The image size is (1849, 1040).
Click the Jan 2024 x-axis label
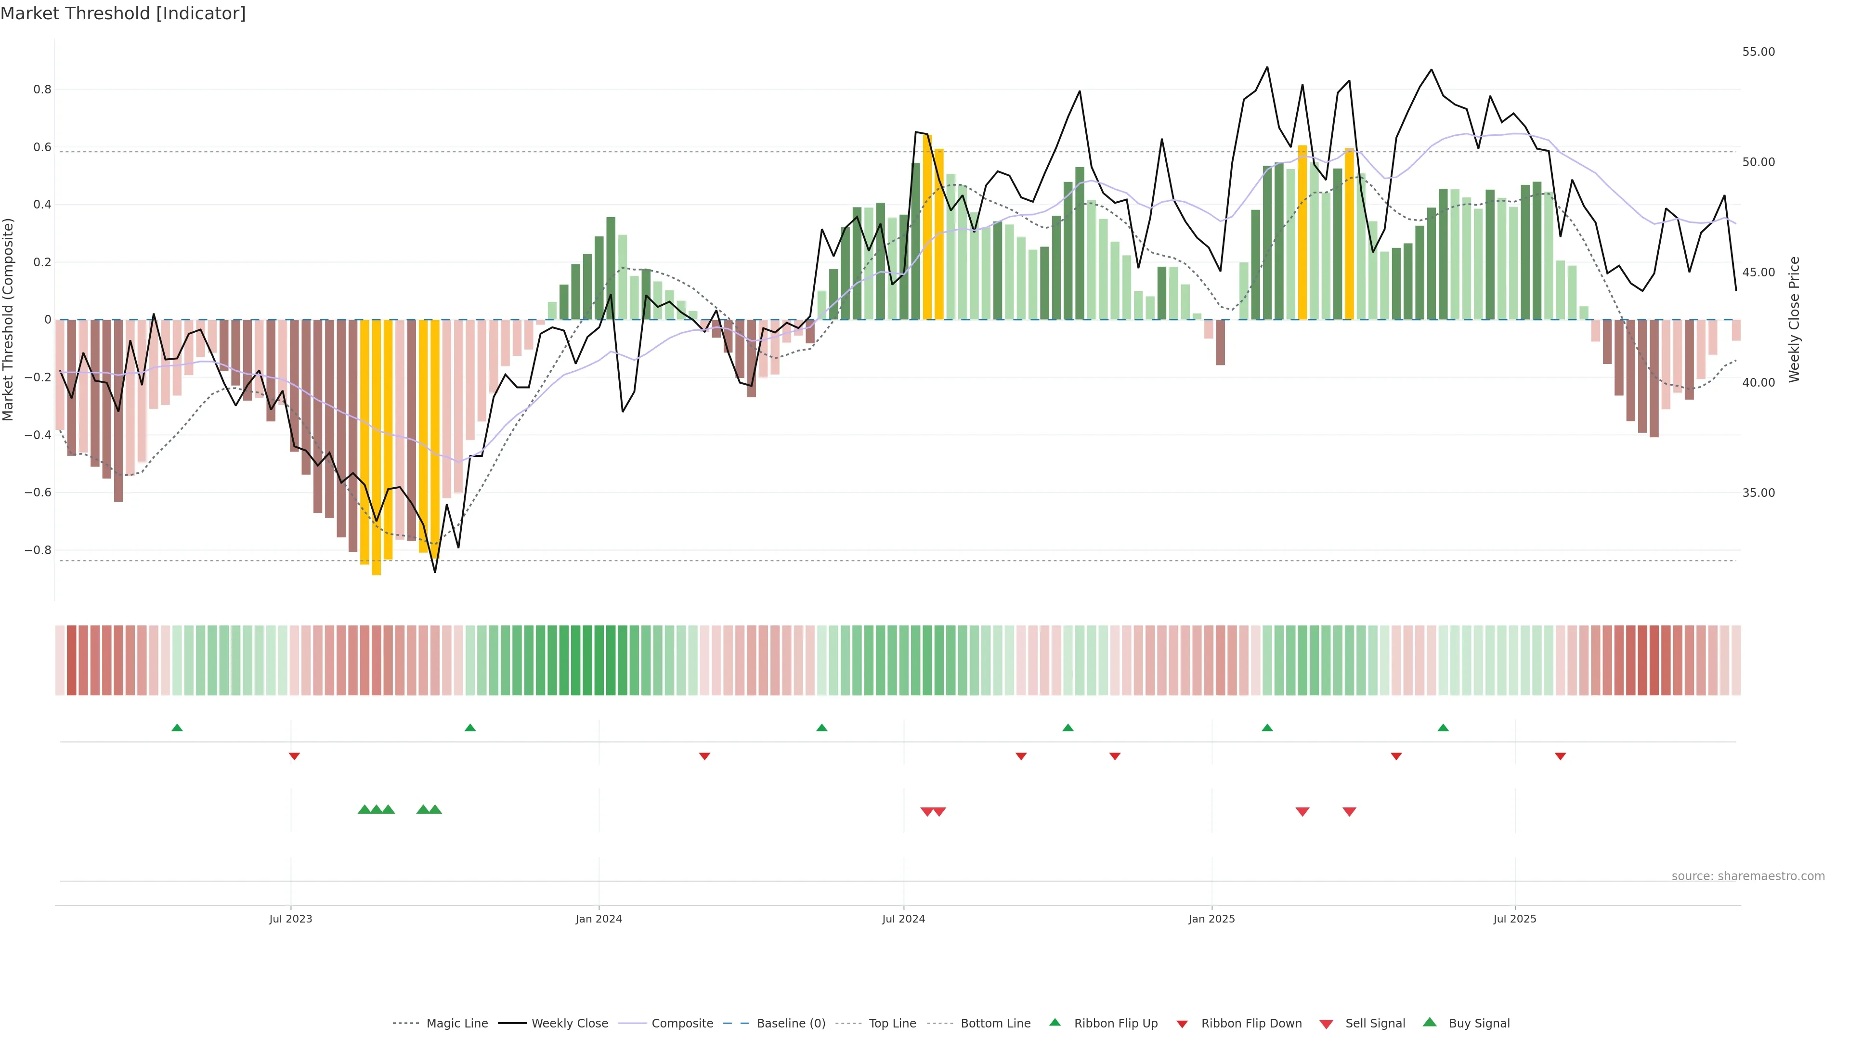(x=599, y=919)
